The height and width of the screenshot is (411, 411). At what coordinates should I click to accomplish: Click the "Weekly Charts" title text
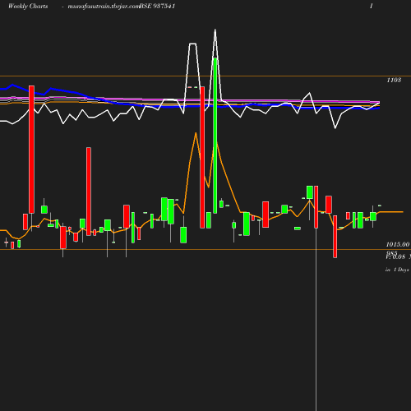pyautogui.click(x=28, y=7)
